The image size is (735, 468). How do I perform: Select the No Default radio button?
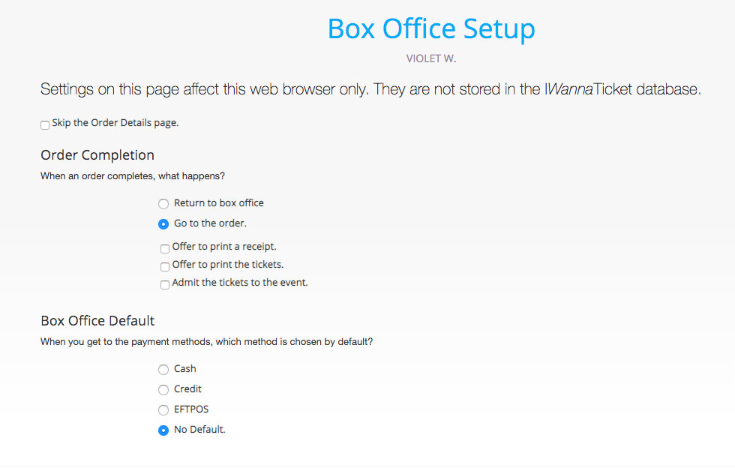163,430
